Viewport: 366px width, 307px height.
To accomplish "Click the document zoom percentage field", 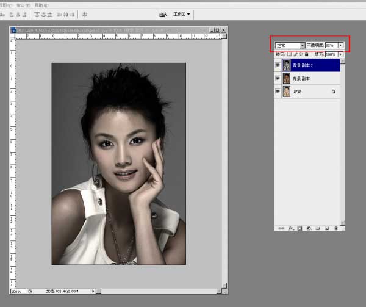I will [18, 291].
